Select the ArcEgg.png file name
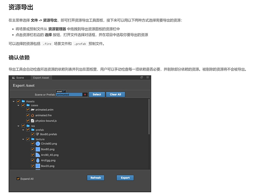Viewport: 254px width, 194px height. tap(48, 160)
